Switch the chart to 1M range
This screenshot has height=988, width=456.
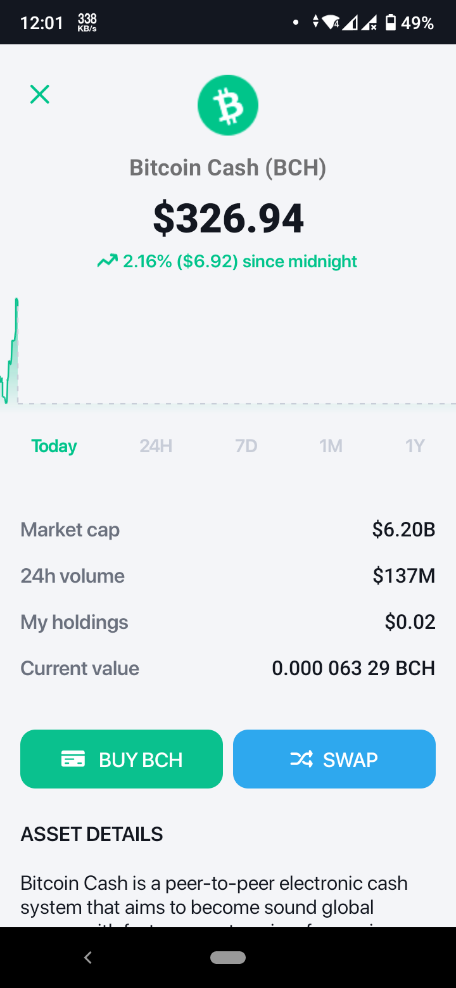tap(331, 446)
